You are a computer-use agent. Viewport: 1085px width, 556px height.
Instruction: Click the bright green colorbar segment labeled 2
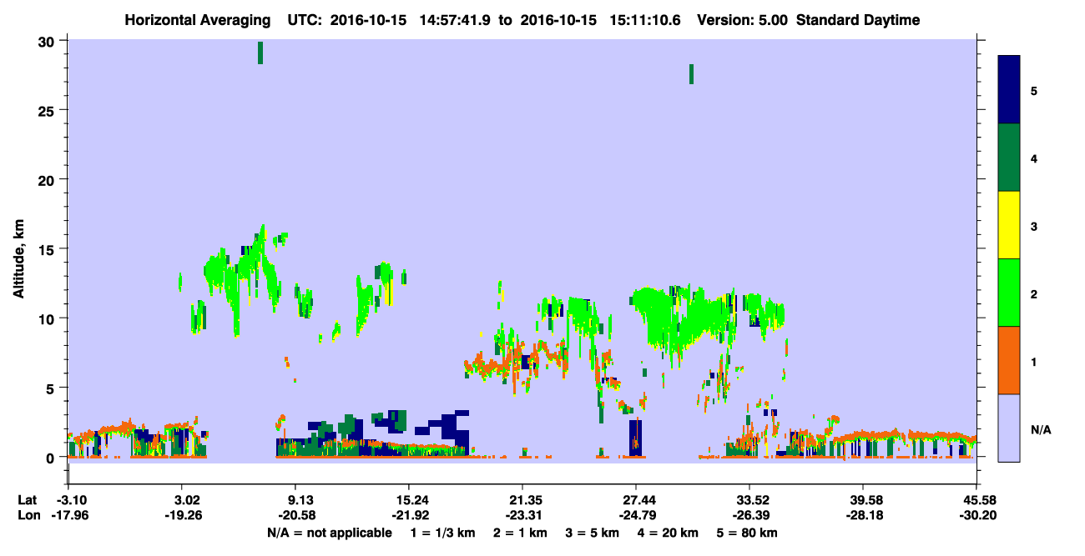coord(1009,293)
